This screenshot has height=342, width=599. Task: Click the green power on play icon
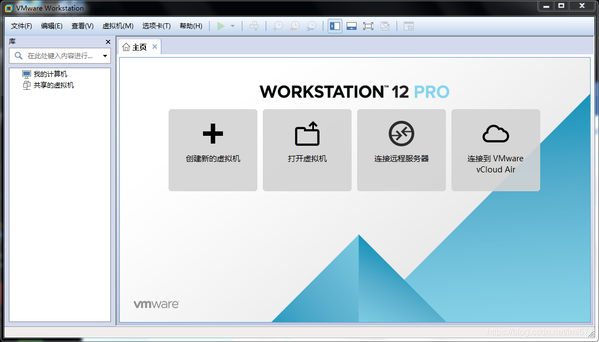[221, 26]
